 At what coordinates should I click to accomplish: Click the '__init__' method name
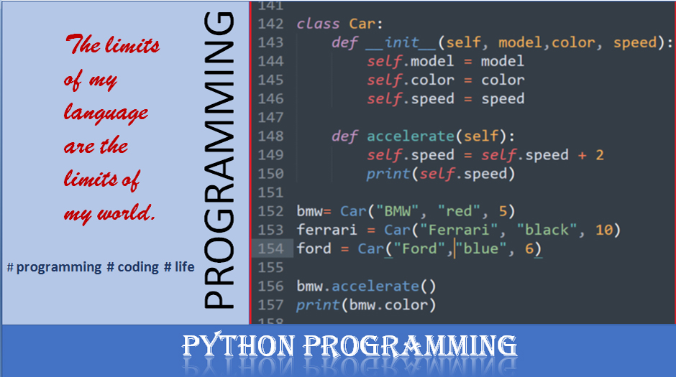401,42
